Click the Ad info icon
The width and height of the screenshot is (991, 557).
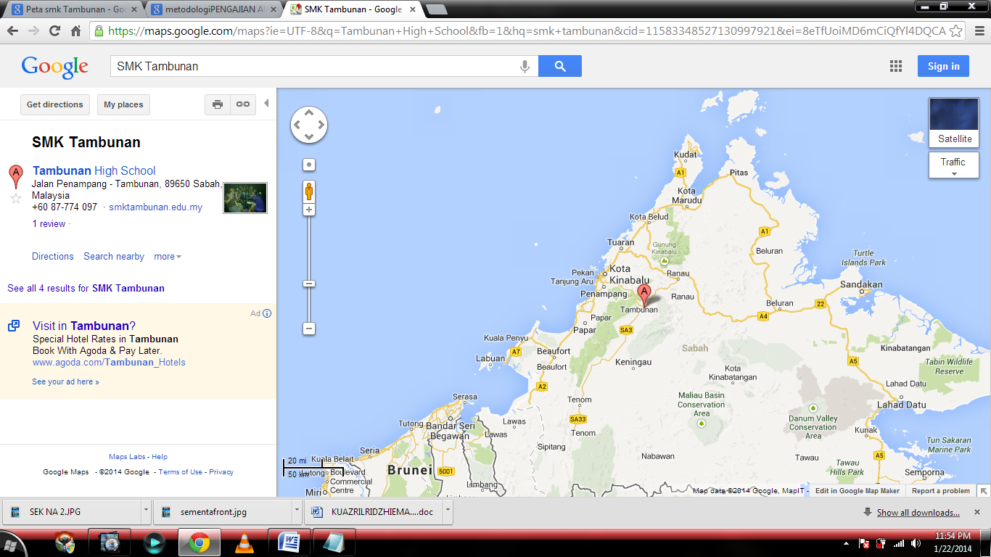[x=267, y=313]
